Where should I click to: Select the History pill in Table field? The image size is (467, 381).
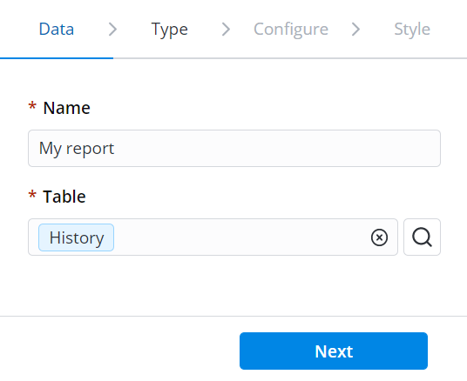tap(77, 237)
